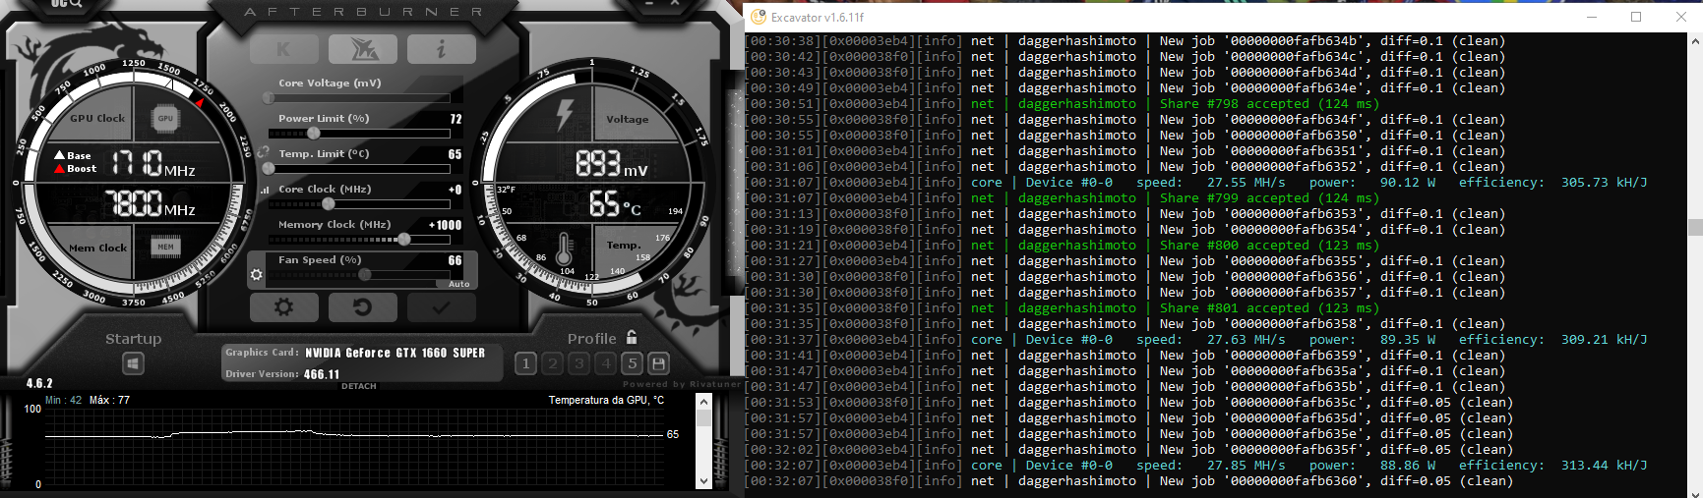
Task: Open the OC Scanner search icon
Action: [x=67, y=5]
